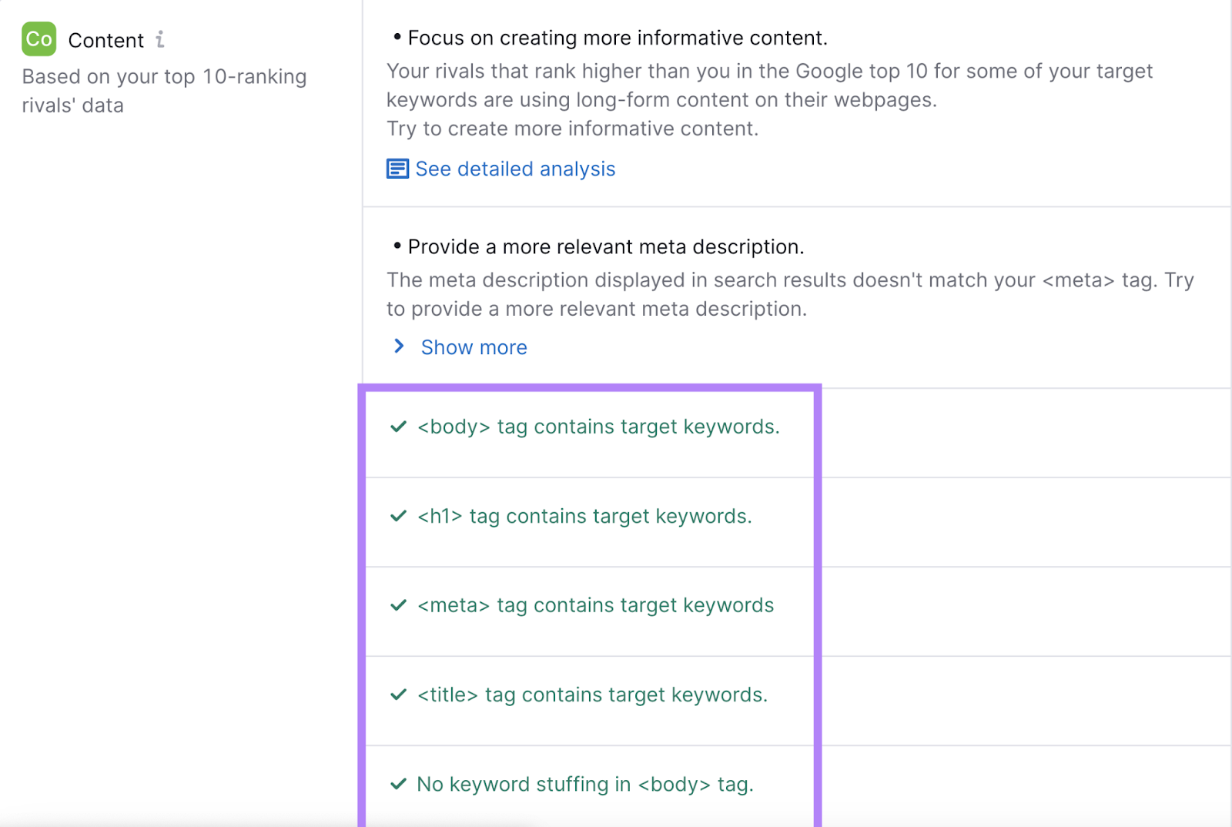The width and height of the screenshot is (1232, 827).
Task: Open See detailed analysis
Action: [x=514, y=169]
